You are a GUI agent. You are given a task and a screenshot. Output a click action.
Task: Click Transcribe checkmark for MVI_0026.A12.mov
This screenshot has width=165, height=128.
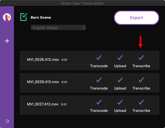coord(141,57)
